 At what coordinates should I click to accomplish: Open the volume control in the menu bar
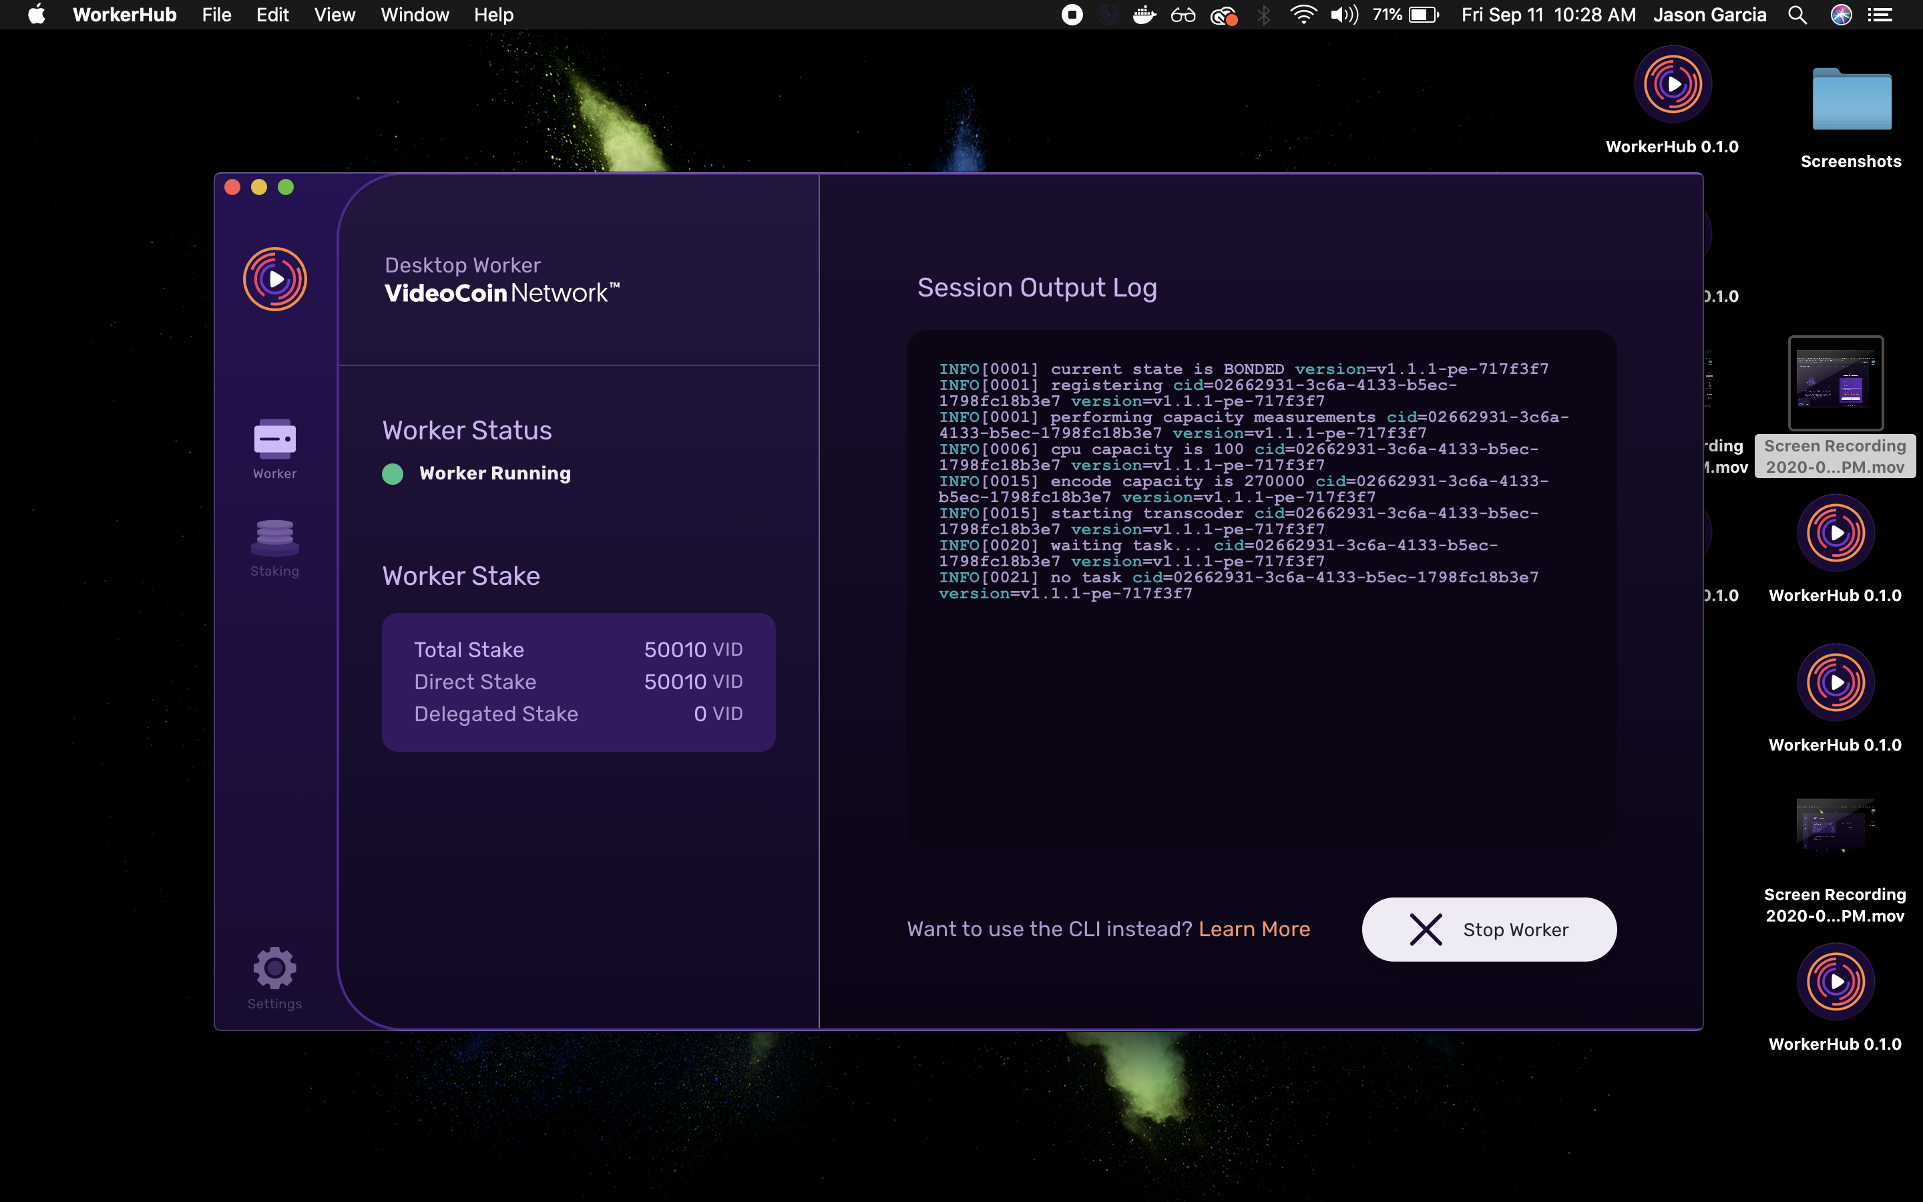pos(1345,14)
